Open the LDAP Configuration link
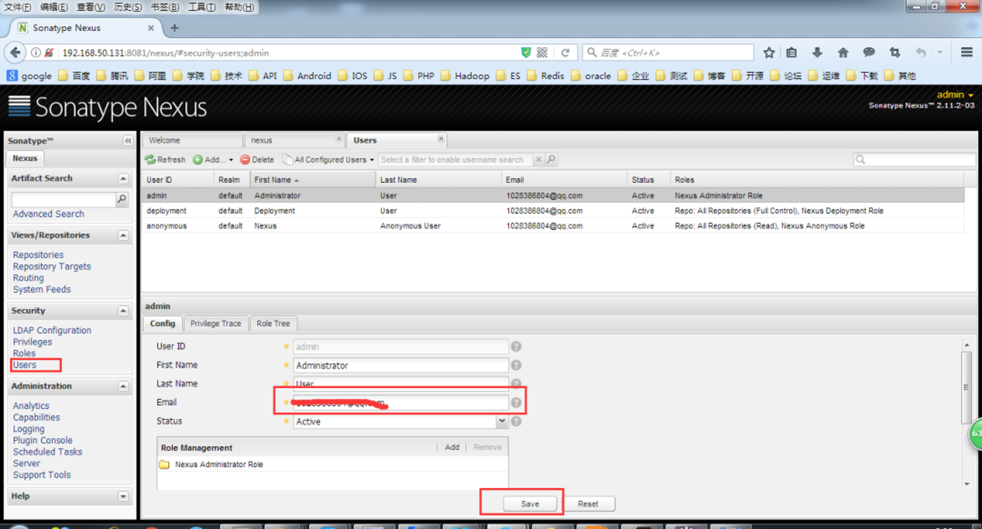Screen dimensions: 982x529 (x=52, y=330)
